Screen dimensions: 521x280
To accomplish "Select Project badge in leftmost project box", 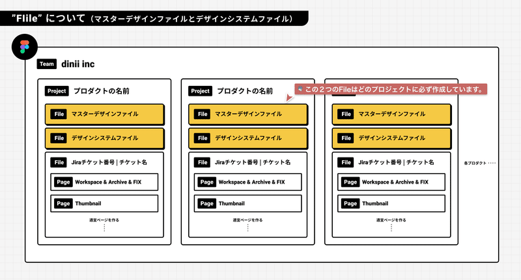I will (57, 91).
